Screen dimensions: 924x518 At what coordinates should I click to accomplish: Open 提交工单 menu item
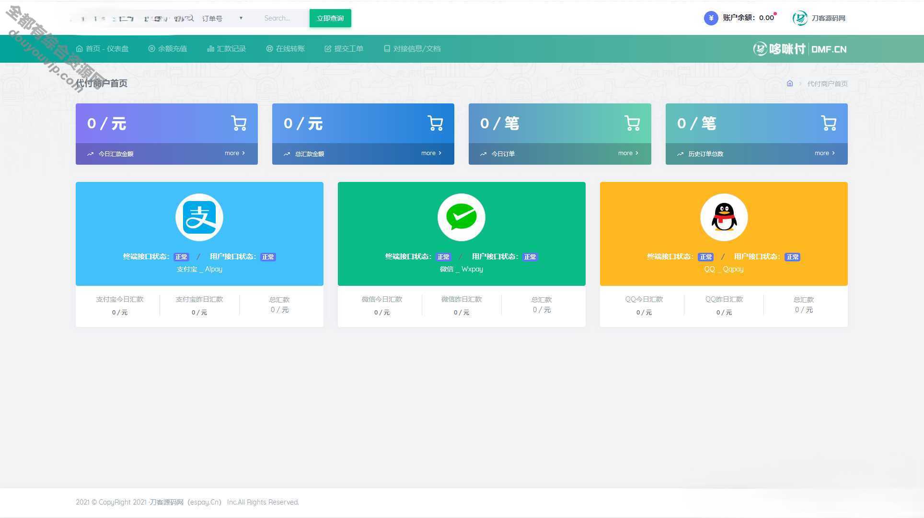[344, 48]
